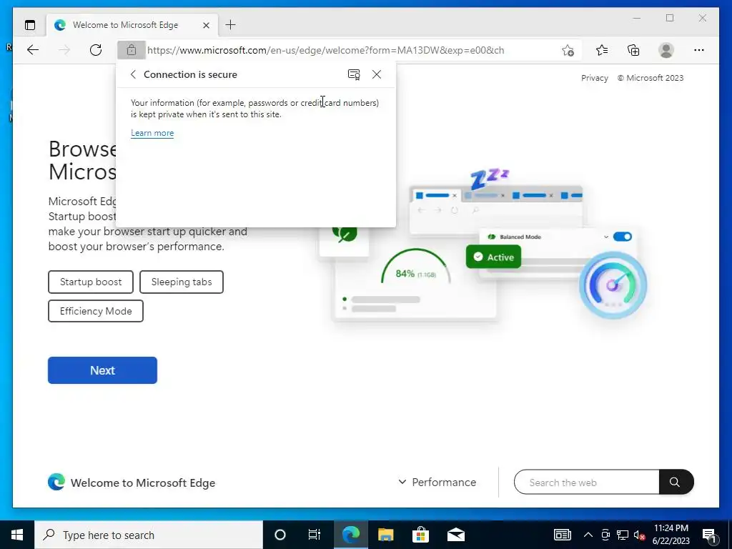Go back in the security popup
This screenshot has width=732, height=549.
point(133,74)
